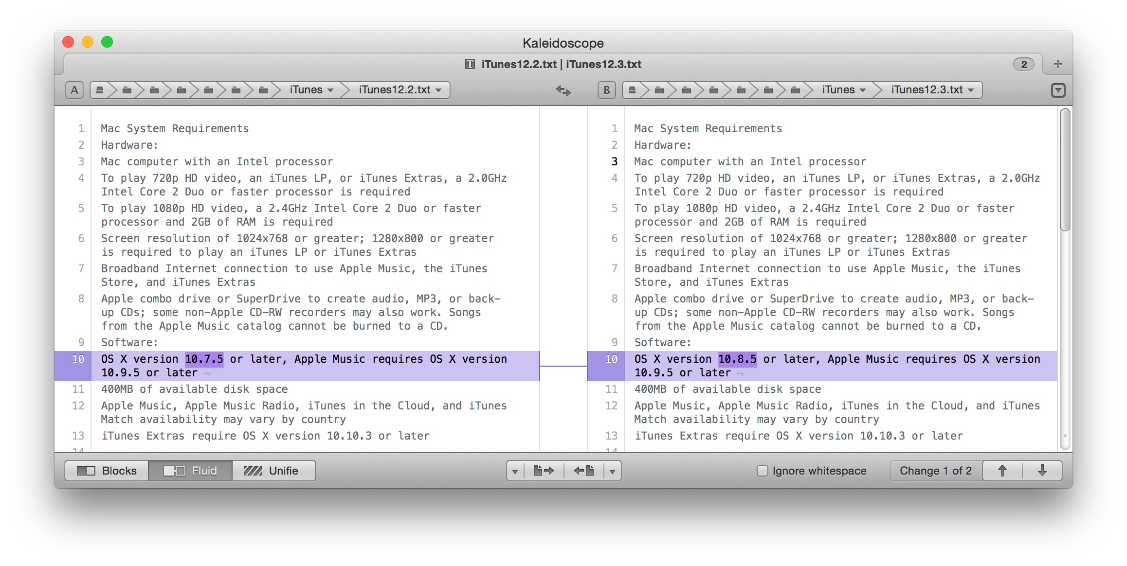This screenshot has height=566, width=1127.
Task: Switch to Unified comparison view
Action: [x=273, y=471]
